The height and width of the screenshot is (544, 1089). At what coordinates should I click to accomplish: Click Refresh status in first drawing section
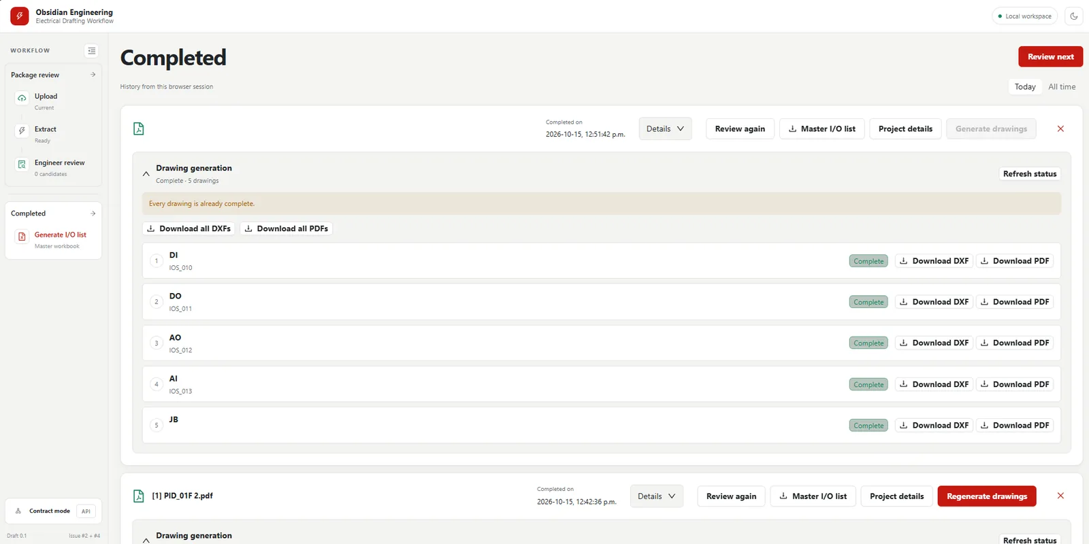click(x=1030, y=174)
